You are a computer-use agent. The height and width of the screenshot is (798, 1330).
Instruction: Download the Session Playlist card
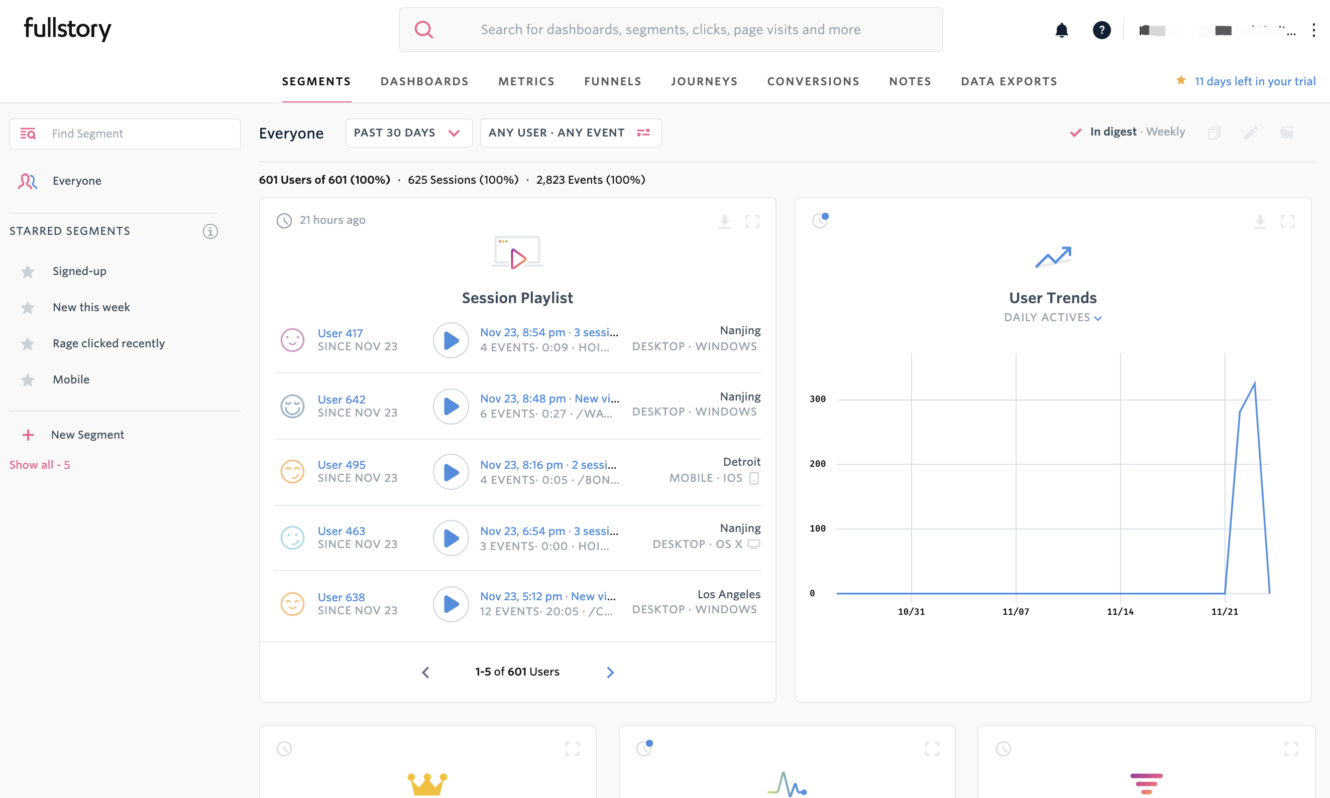pos(724,221)
